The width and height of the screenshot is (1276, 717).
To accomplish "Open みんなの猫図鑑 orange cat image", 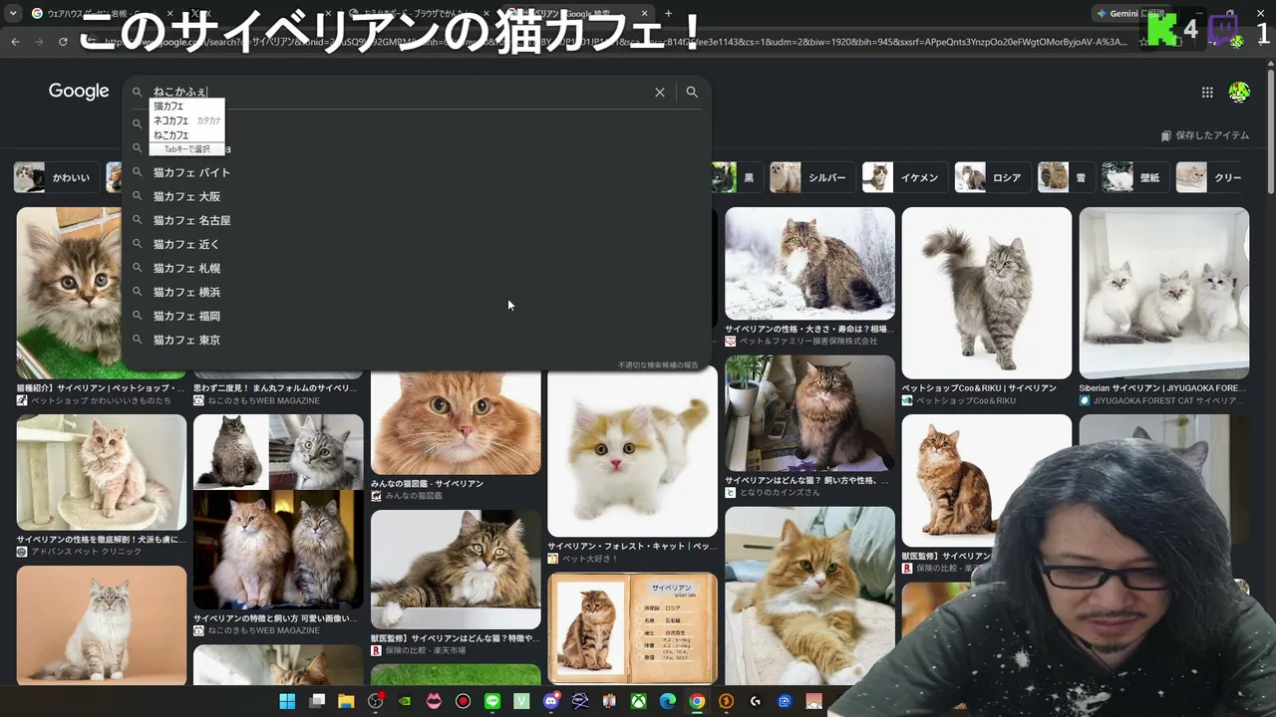I will click(x=456, y=422).
